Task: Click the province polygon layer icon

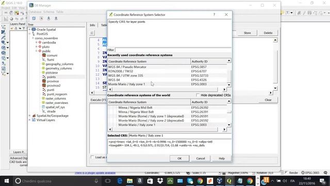Action: 44,81
